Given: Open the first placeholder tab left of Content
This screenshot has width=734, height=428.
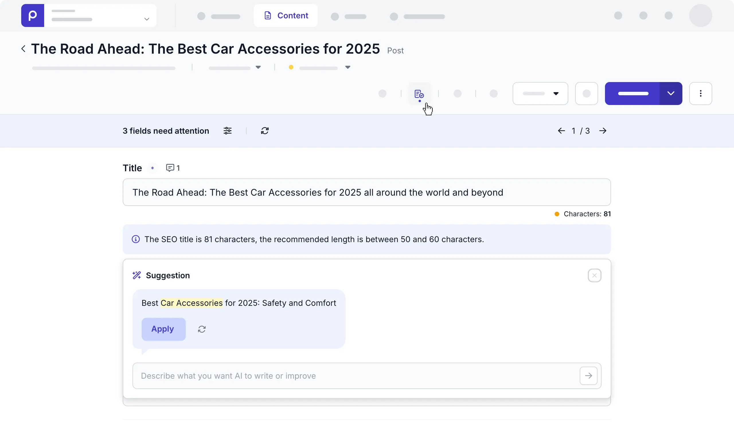Looking at the screenshot, I should (x=218, y=16).
